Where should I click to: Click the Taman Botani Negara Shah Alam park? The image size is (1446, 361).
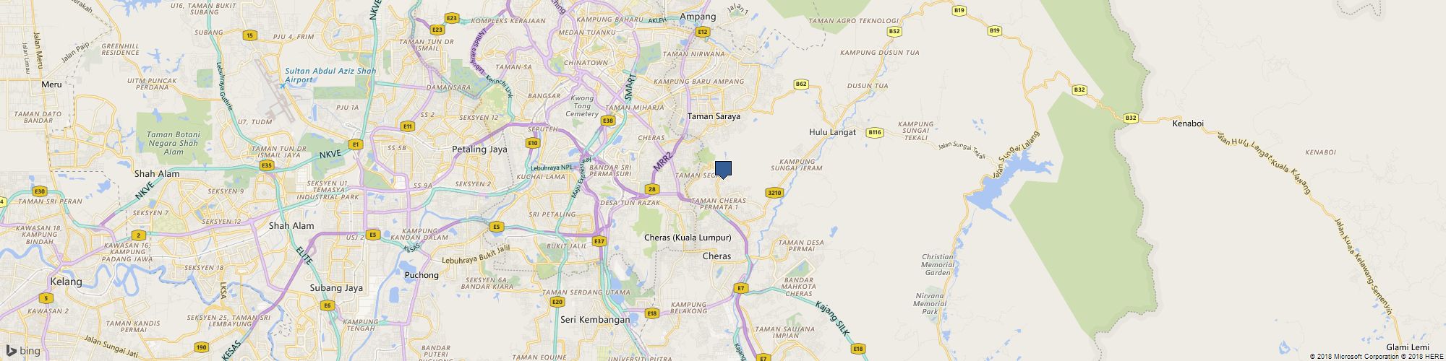[172, 143]
